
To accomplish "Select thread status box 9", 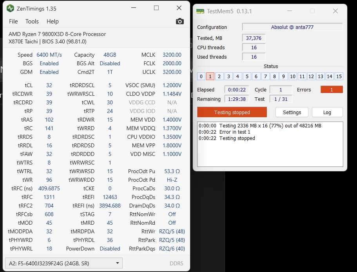I will click(283, 76).
